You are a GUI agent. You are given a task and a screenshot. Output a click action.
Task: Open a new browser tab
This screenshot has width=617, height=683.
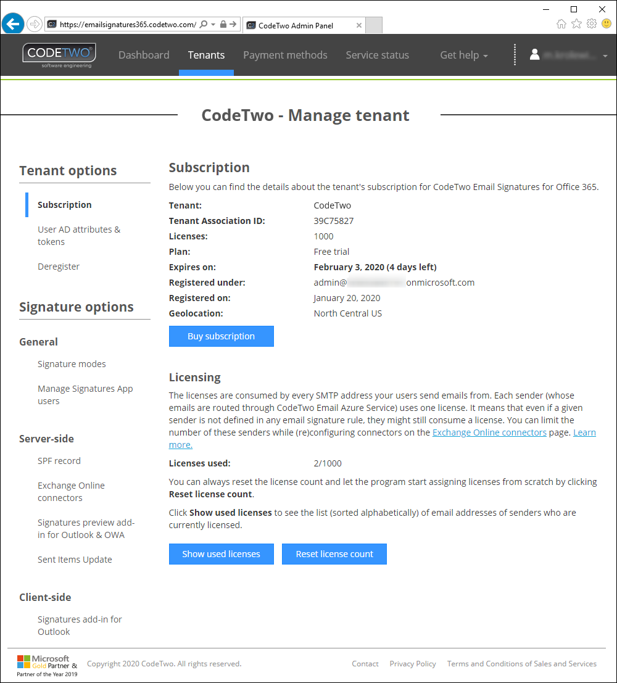coord(374,25)
